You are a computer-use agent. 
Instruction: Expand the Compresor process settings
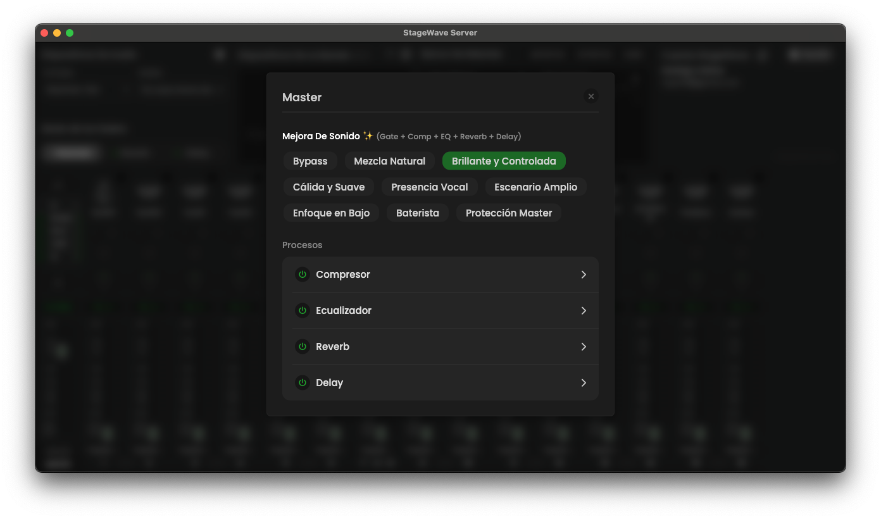coord(584,274)
